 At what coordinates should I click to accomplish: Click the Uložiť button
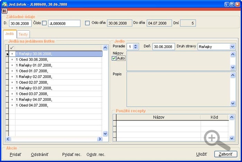point(201,154)
